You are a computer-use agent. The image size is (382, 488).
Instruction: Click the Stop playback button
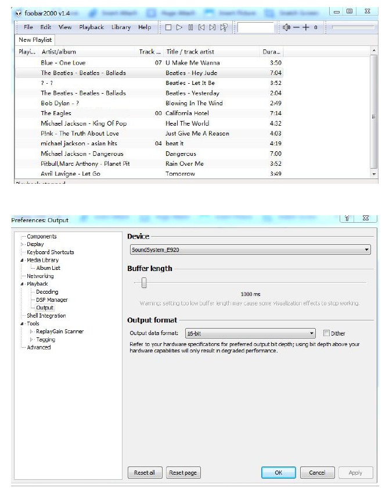coord(168,27)
